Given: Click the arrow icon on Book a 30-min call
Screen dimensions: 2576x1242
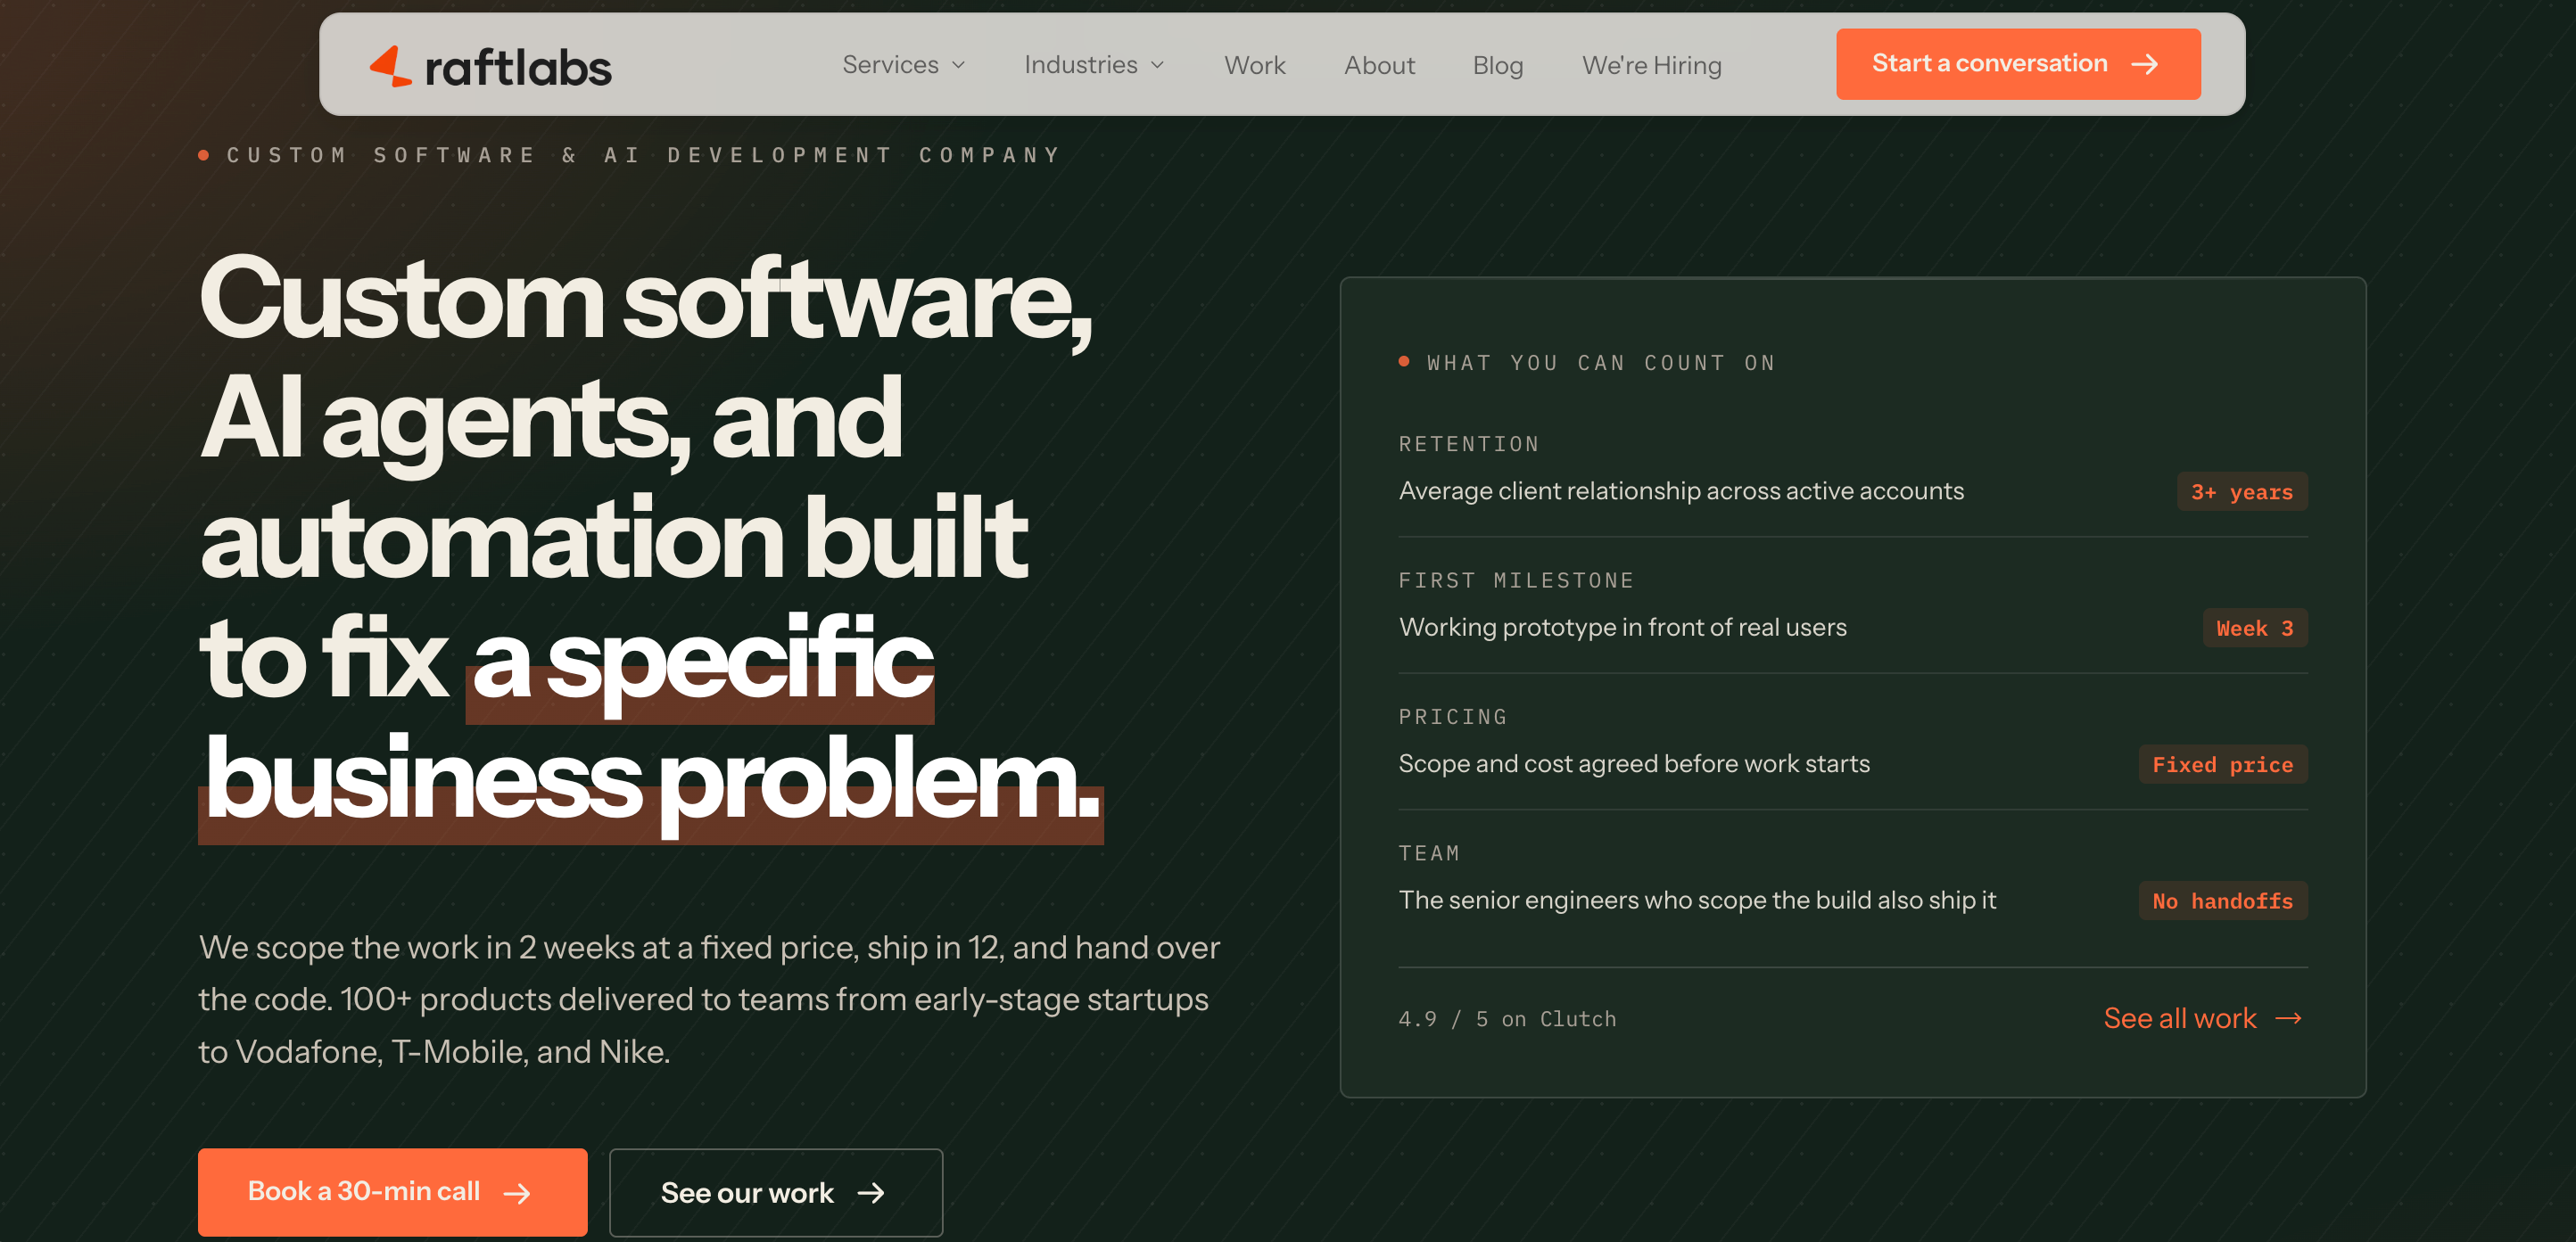Looking at the screenshot, I should (x=517, y=1193).
